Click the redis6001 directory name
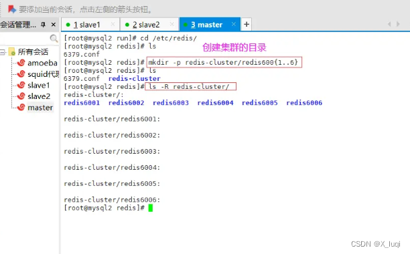This screenshot has width=410, height=254. pyautogui.click(x=82, y=103)
